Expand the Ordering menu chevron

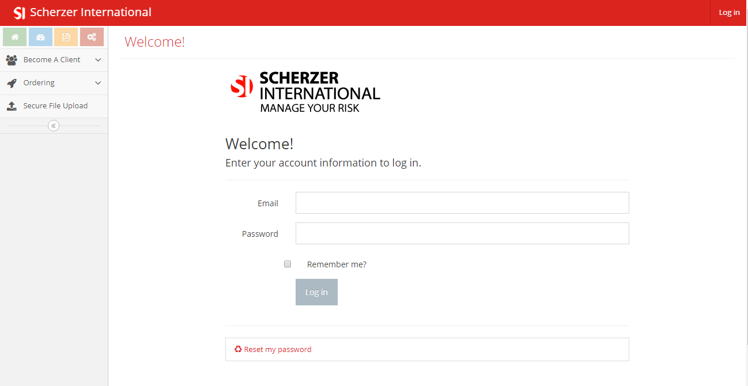point(98,83)
